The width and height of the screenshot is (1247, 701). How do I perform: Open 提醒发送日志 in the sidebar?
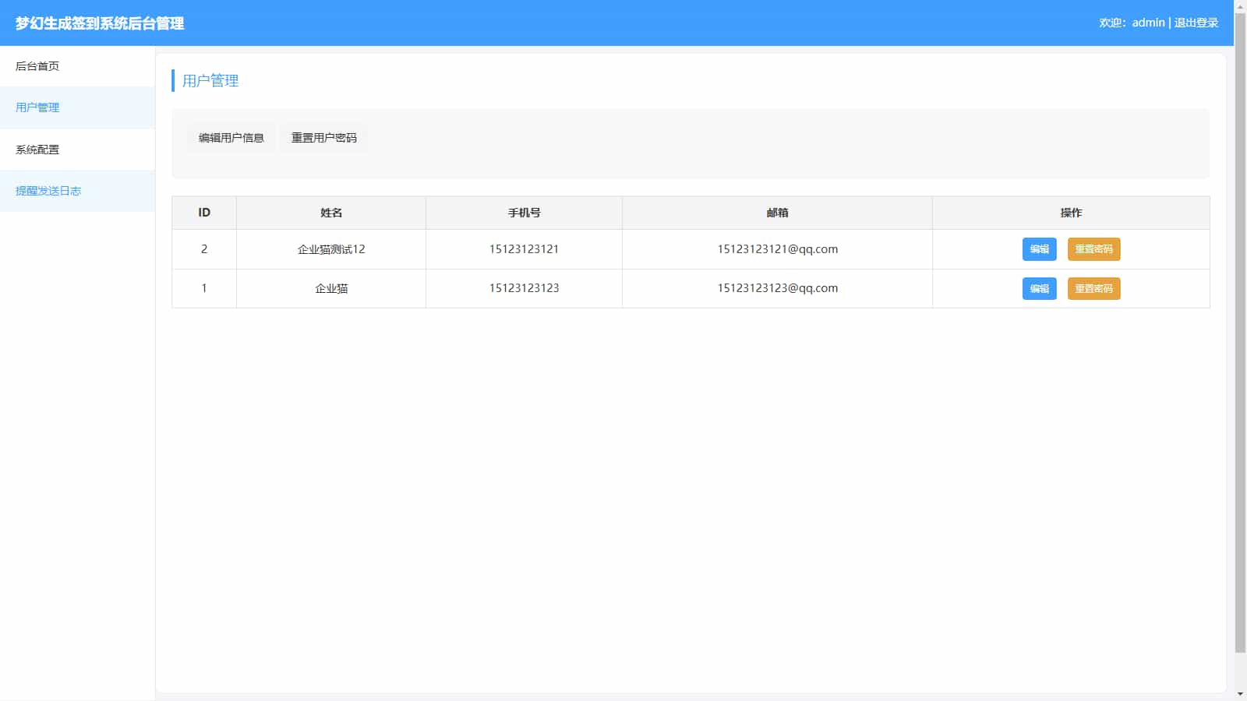tap(48, 191)
